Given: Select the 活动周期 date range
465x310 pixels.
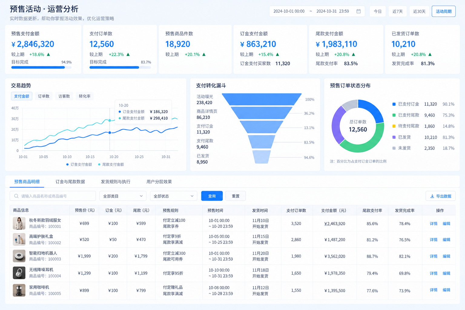Looking at the screenshot, I should click(444, 12).
